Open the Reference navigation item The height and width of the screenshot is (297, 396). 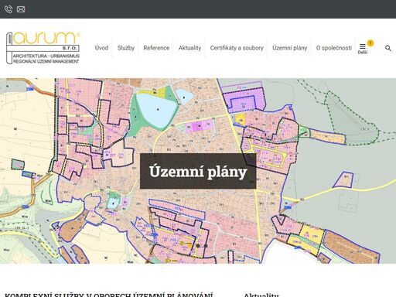[x=156, y=48]
